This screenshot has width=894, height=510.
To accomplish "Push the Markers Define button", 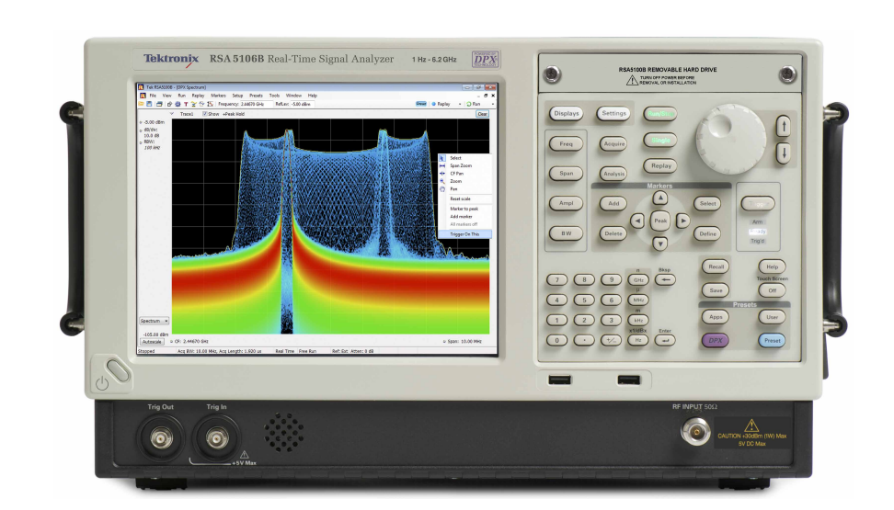I will pyautogui.click(x=707, y=233).
